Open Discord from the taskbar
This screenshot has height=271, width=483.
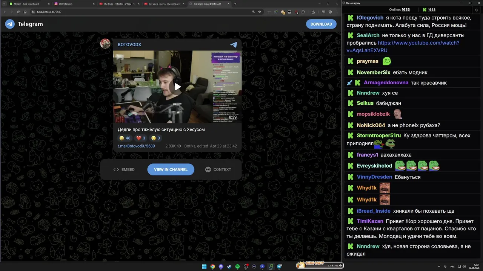(x=221, y=266)
